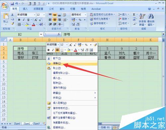Expand the 篩選 filter submenu arrow
The width and height of the screenshot is (166, 130).
tap(95, 93)
